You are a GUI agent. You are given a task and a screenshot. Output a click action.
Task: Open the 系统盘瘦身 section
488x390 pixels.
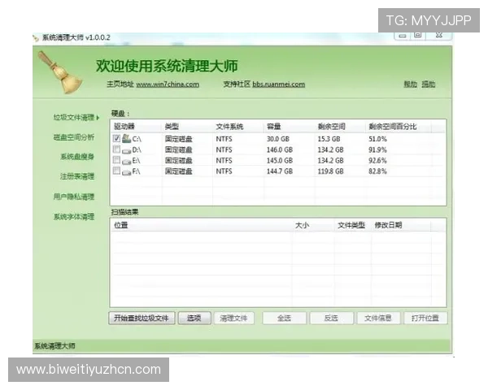[77, 157]
